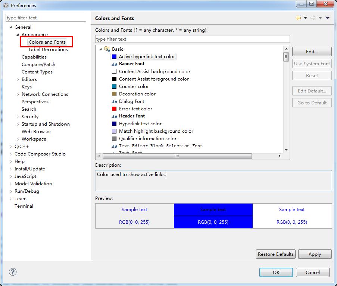Expand the Editors tree node
Viewport: 337px width, 286px height.
coord(18,79)
